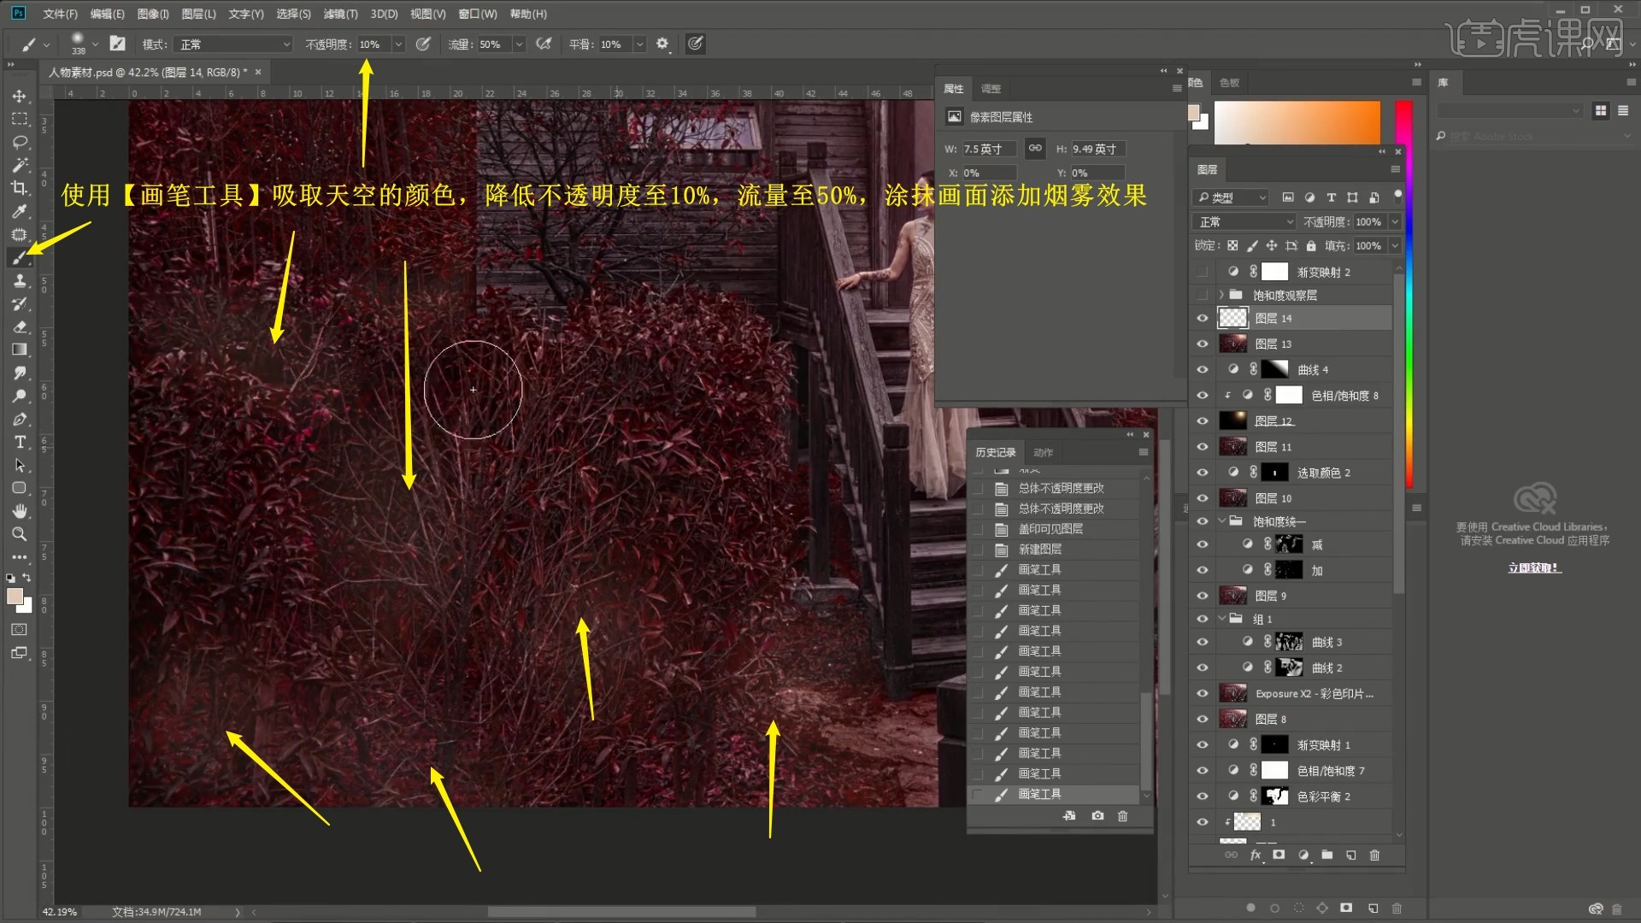Screen dimensions: 1641x923
Task: Select the Zoom tool
Action: 20,534
